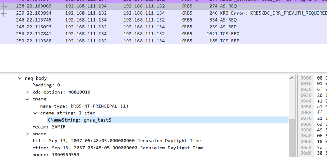Select packet 256 TGS-REQ row
The width and height of the screenshot is (327, 157).
click(x=139, y=34)
